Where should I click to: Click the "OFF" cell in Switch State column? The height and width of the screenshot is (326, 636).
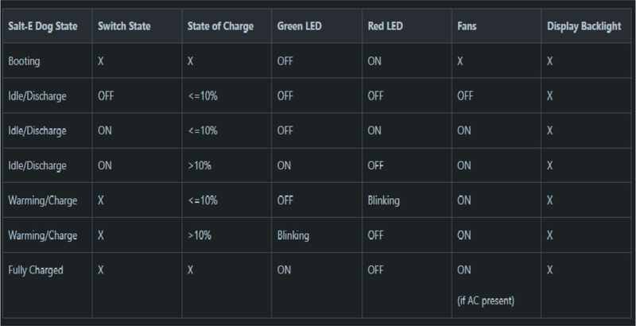pyautogui.click(x=106, y=95)
